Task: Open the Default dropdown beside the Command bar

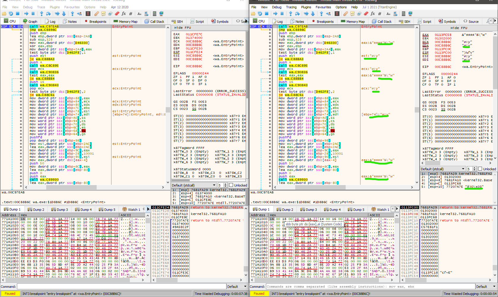Action: 237,286
